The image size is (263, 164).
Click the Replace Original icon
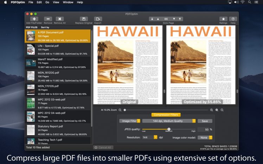(x=84, y=19)
